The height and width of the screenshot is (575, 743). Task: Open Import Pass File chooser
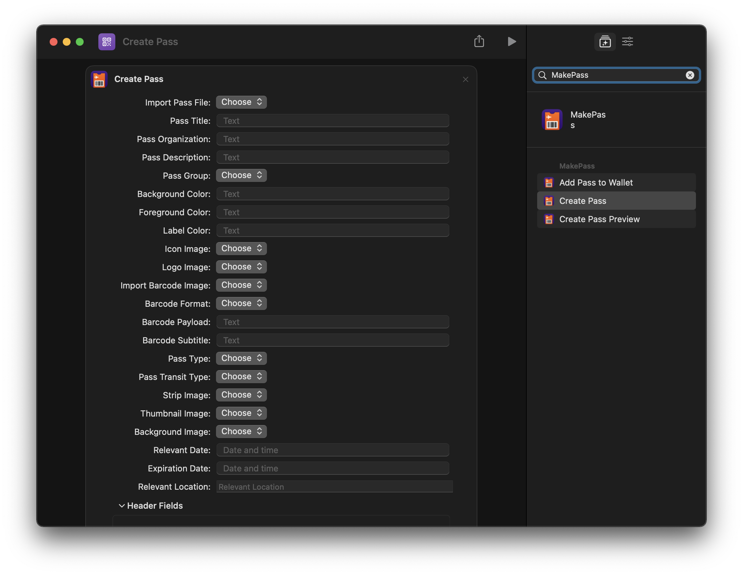(x=241, y=102)
